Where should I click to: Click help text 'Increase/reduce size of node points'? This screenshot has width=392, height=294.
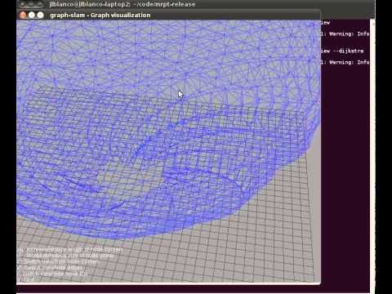pos(69,256)
